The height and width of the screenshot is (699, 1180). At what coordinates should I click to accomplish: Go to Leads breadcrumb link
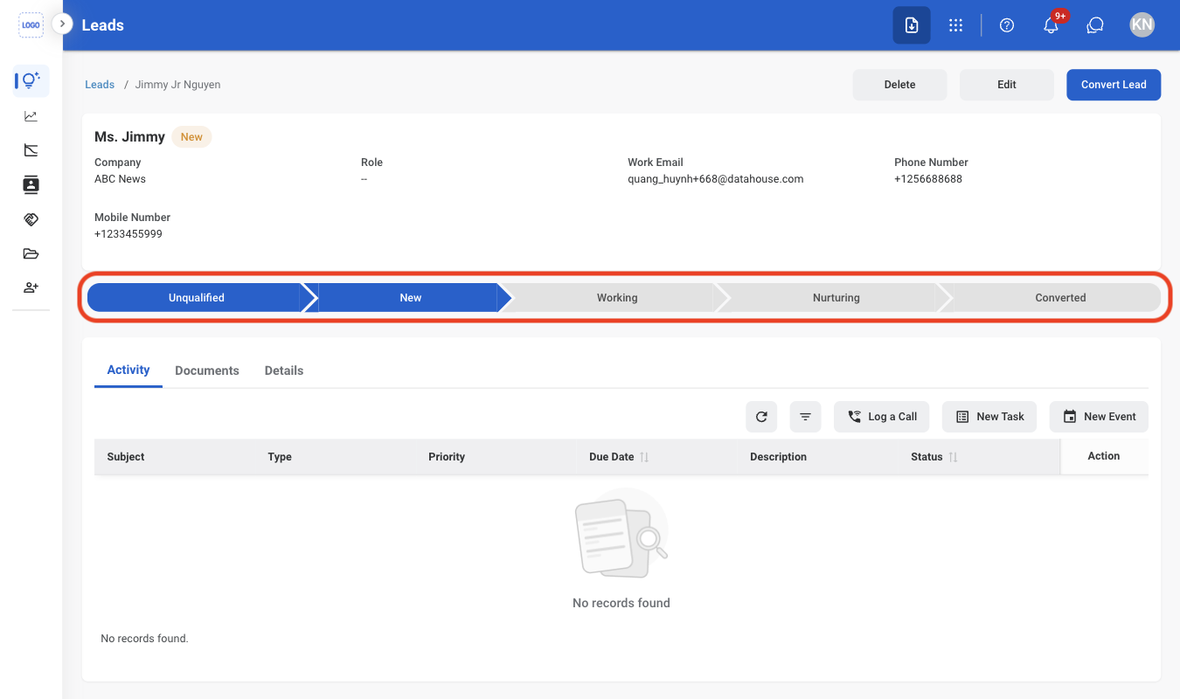pos(100,85)
